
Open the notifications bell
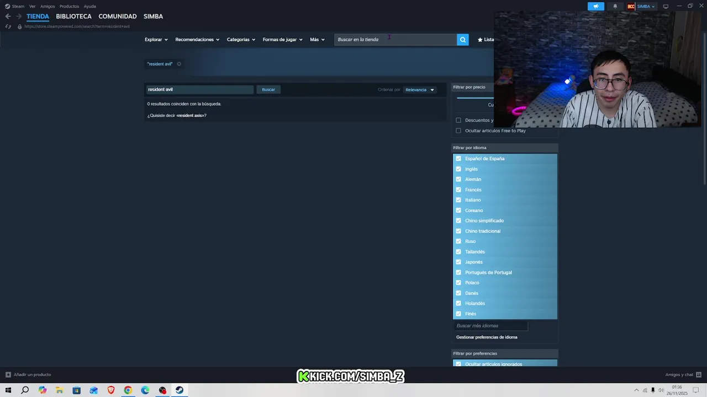[x=615, y=7]
